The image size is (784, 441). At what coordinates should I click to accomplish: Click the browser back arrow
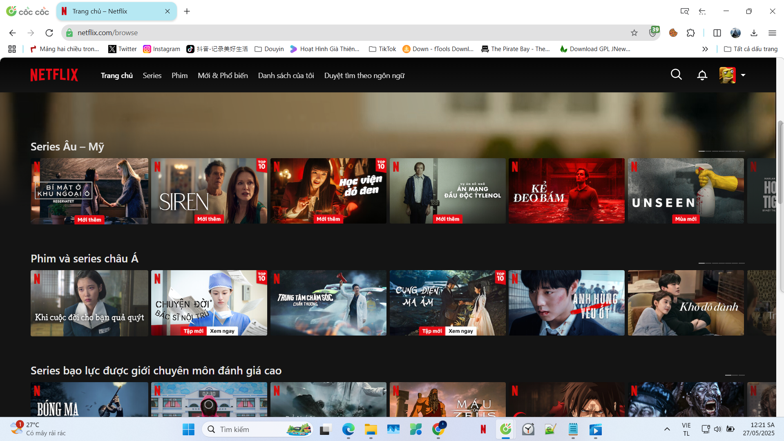[13, 33]
